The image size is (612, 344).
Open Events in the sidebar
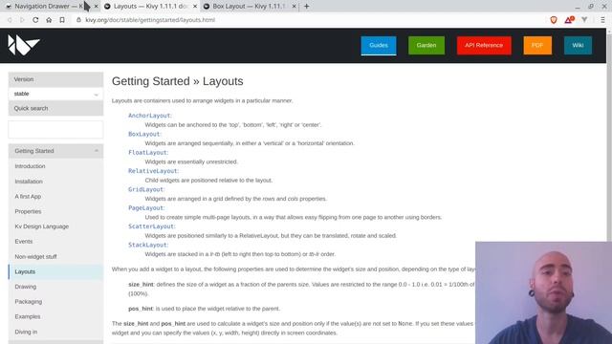tap(23, 242)
